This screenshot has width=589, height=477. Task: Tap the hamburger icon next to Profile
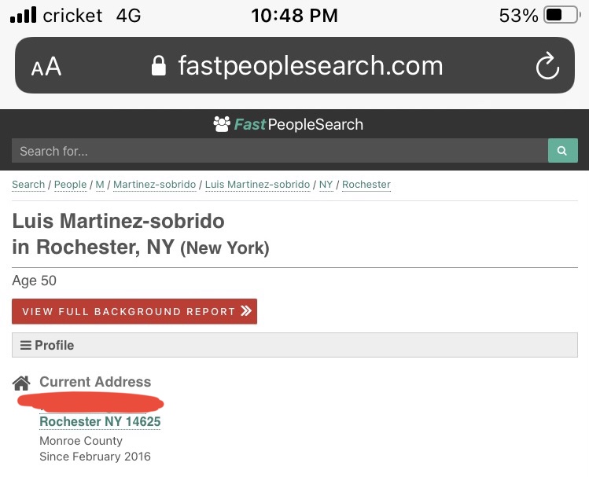pos(25,345)
